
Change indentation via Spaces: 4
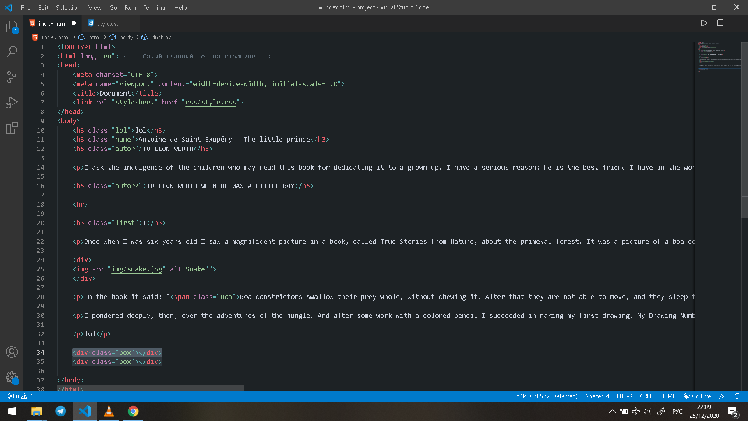pyautogui.click(x=597, y=396)
